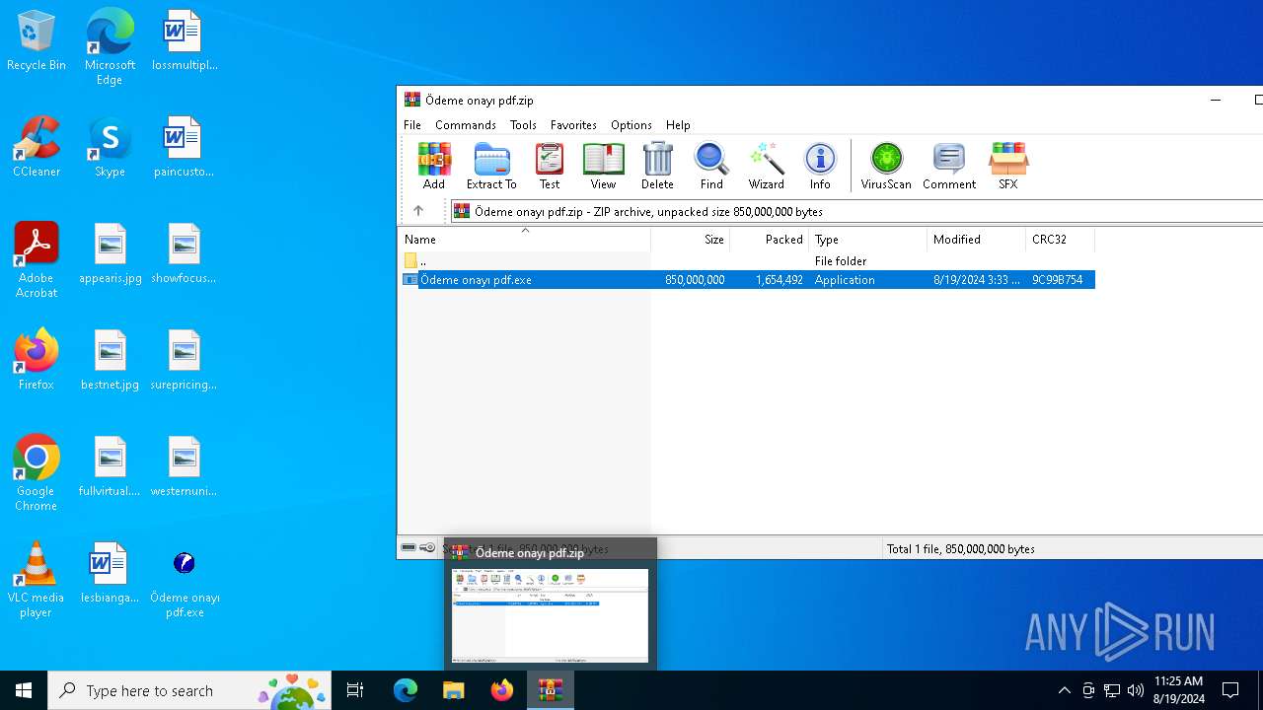Open Skype desktop shortcut

tap(110, 148)
